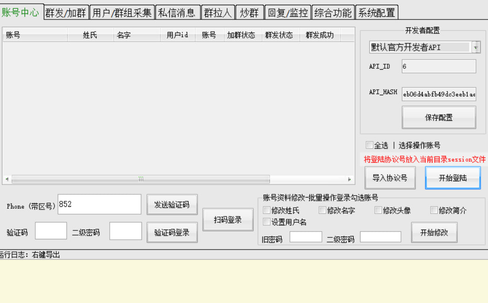The image size is (488, 303).
Task: Click the 用户id column header
Action: [177, 35]
